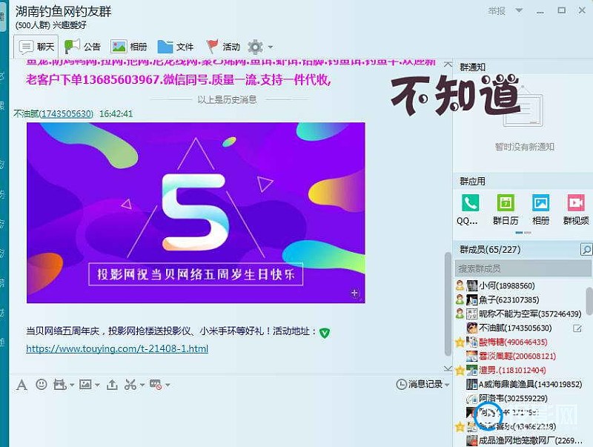Click the 举报 report button

(497, 11)
